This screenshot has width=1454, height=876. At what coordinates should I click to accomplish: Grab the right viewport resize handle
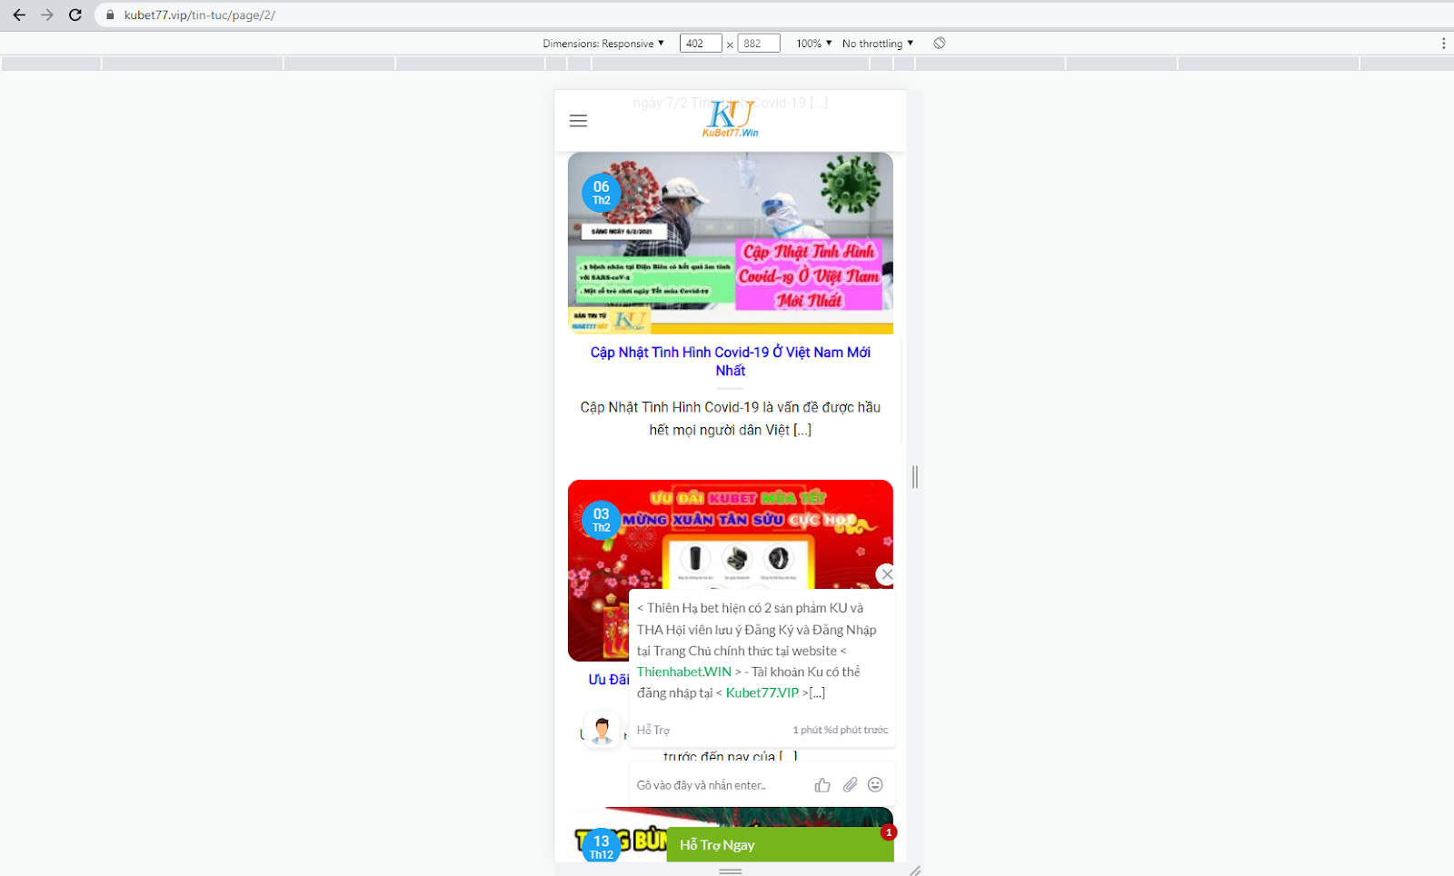click(x=915, y=476)
